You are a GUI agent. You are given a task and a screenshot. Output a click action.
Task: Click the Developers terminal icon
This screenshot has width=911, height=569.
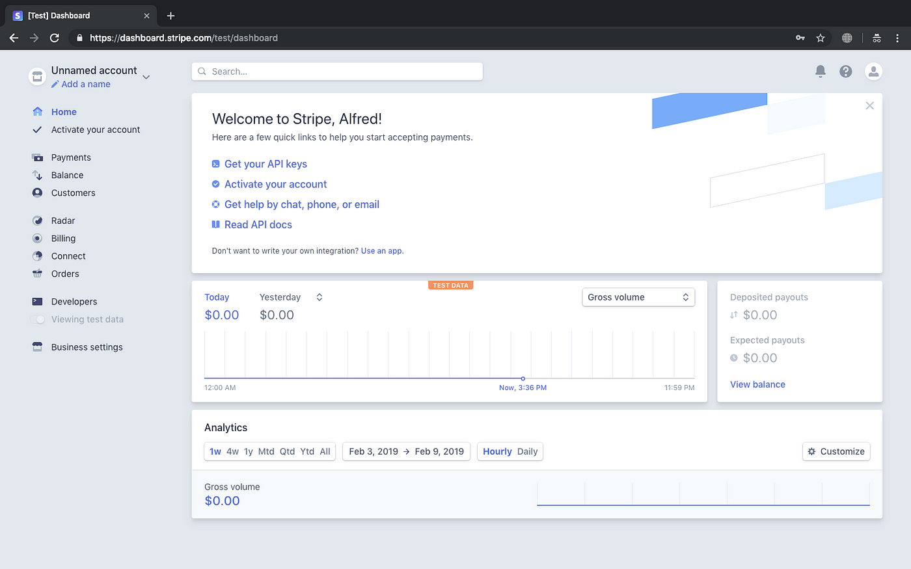click(38, 301)
